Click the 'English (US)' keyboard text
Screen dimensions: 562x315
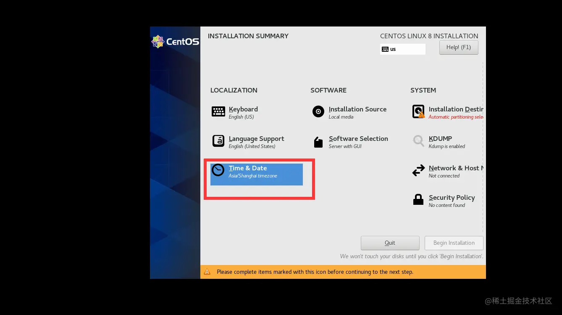241,117
